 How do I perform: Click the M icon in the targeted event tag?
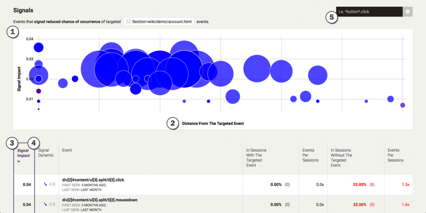pos(129,21)
